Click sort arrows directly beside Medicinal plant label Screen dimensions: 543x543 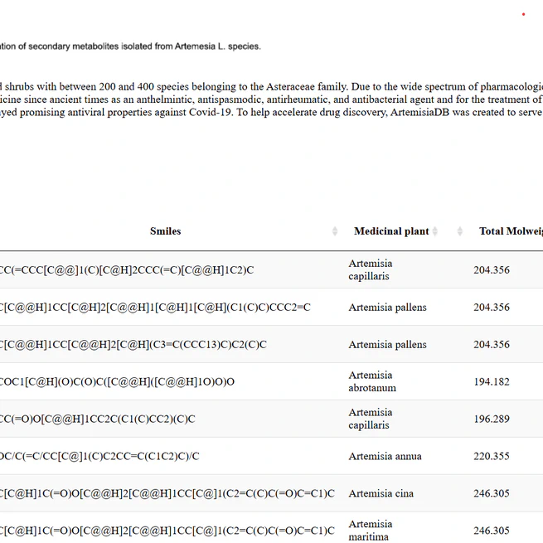[435, 231]
